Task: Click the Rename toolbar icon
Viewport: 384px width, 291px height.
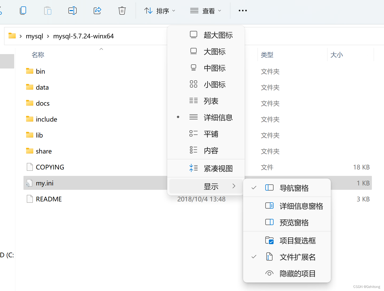Action: (73, 11)
